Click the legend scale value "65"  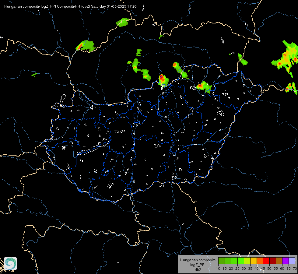click(289, 269)
